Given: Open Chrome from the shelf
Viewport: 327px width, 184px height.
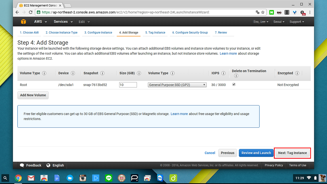Looking at the screenshot, I should pyautogui.click(x=18, y=178).
